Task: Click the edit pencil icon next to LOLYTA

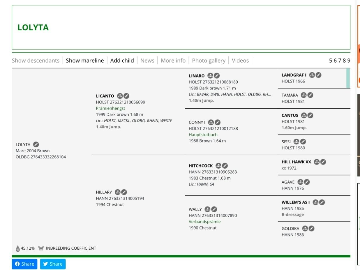Action: (x=36, y=144)
